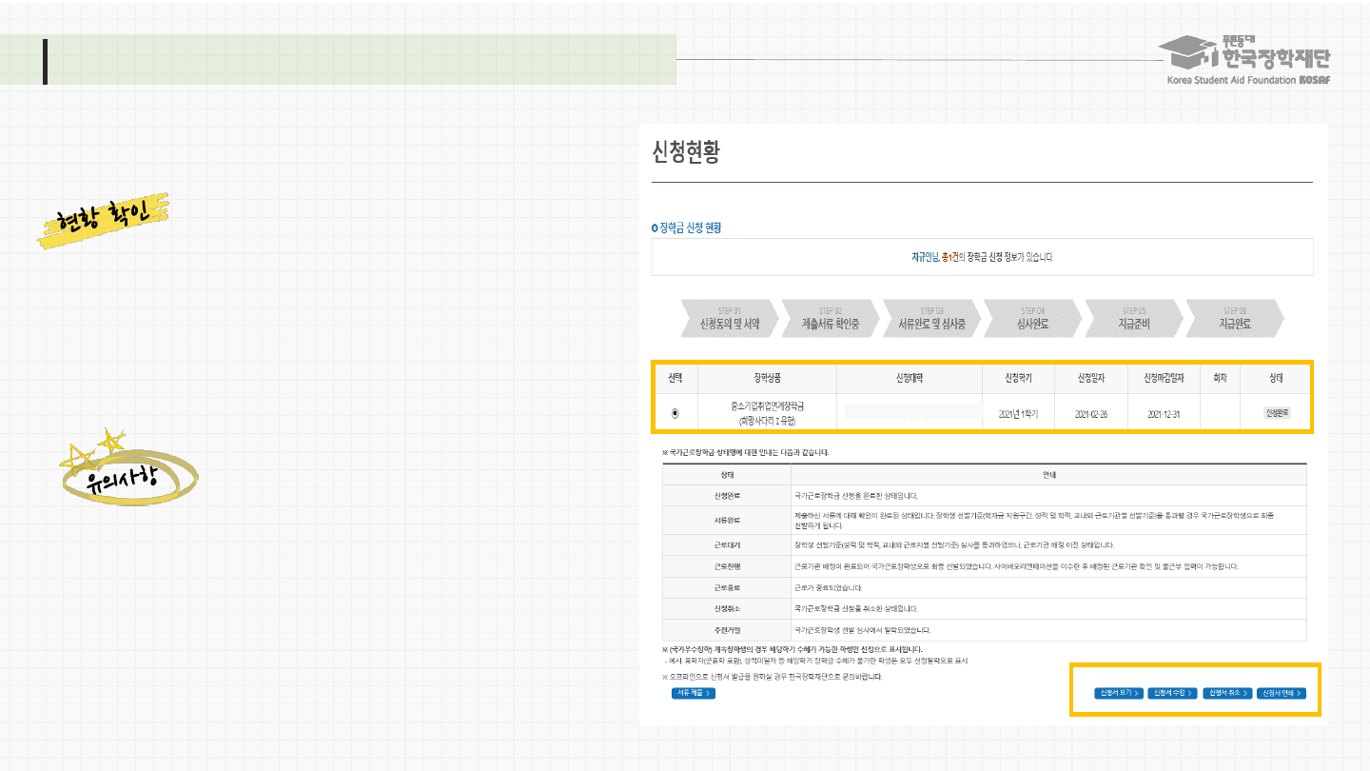
Task: Select STEP 03 서류완료 및 심사중 arrow
Action: (931, 319)
